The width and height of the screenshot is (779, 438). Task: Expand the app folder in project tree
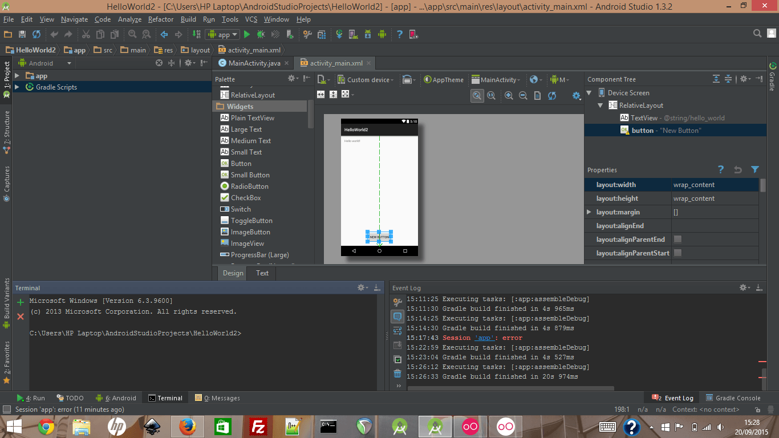(17, 75)
